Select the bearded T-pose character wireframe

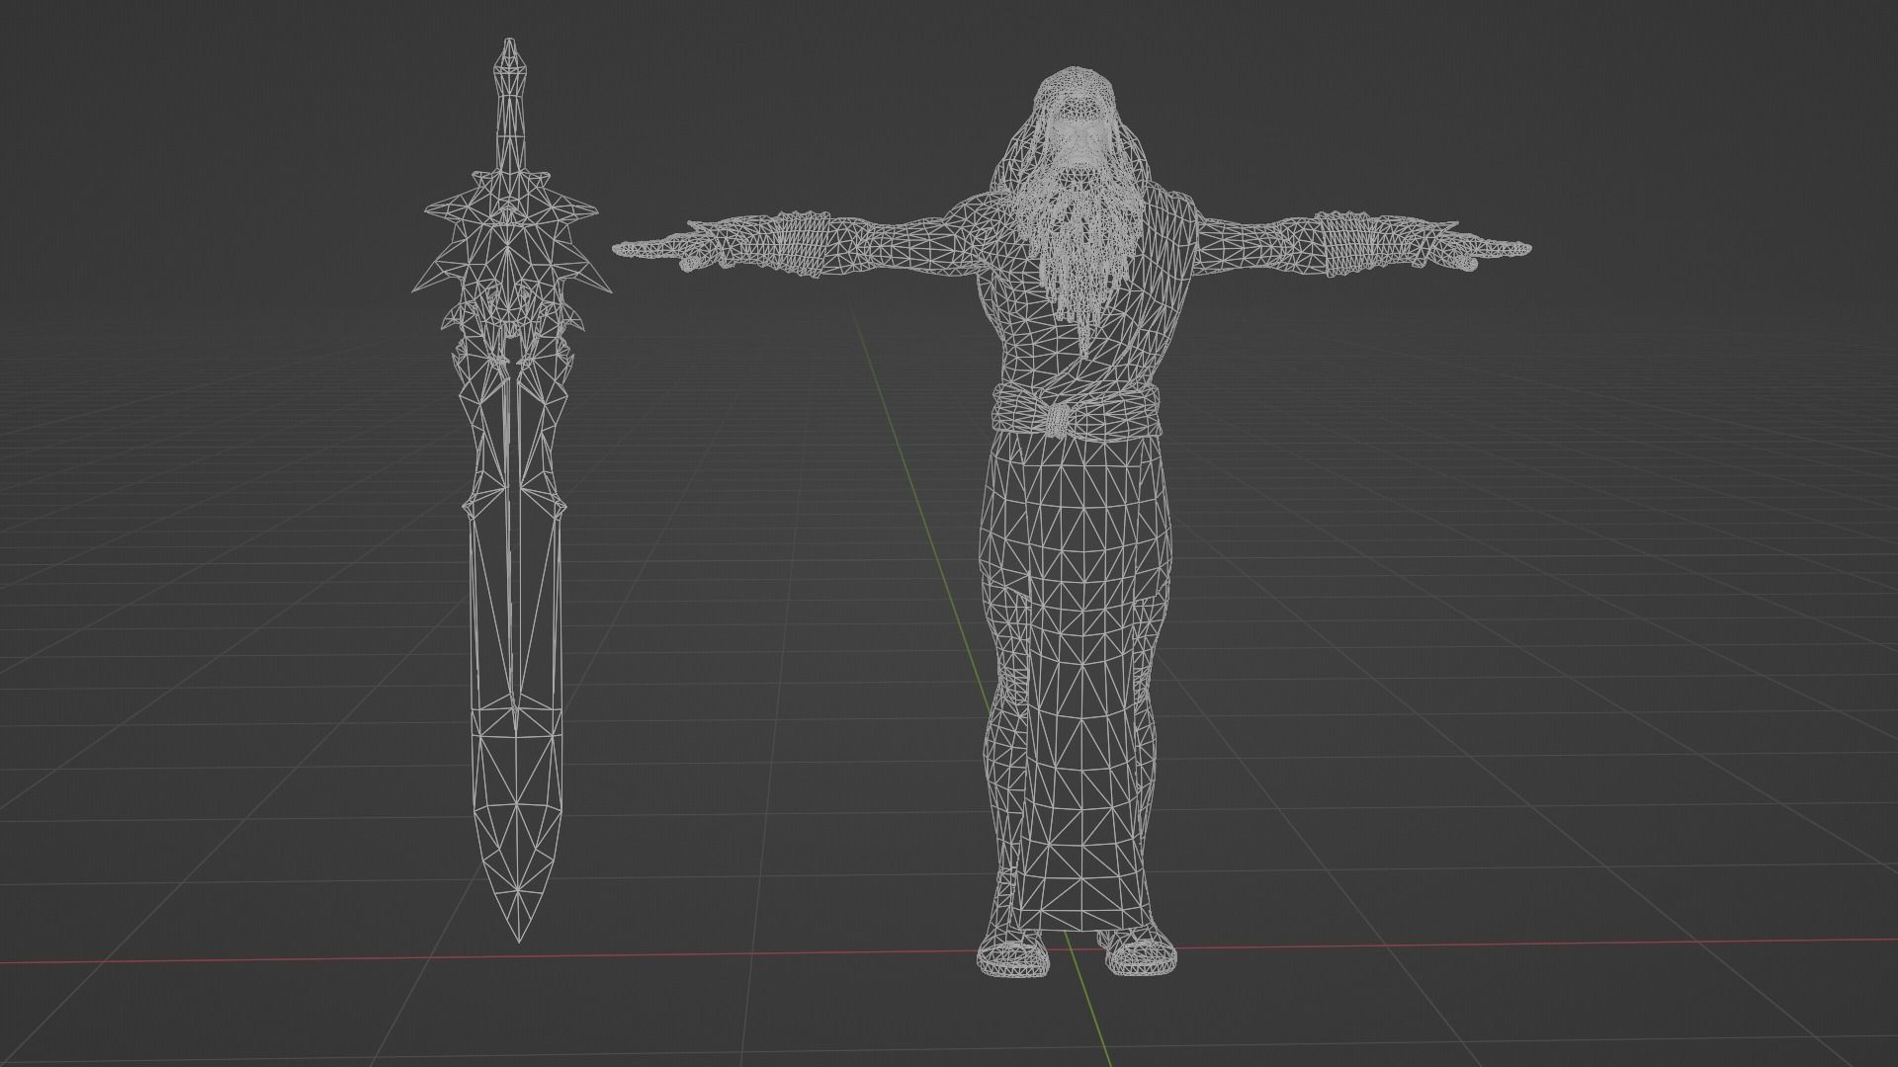1074,524
